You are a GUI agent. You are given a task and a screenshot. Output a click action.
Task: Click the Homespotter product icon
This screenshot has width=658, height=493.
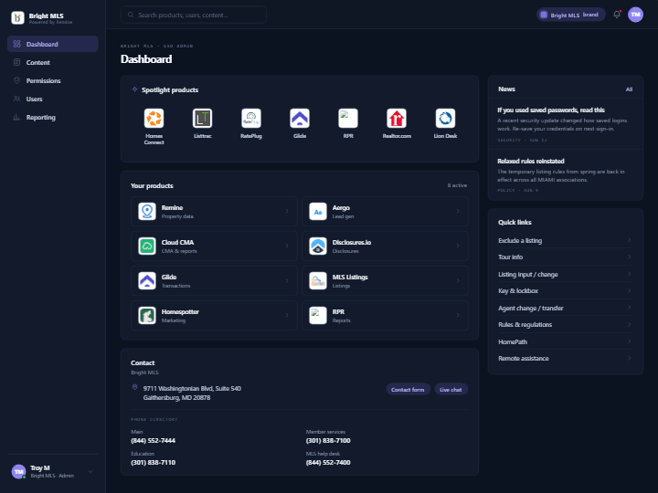(x=147, y=316)
